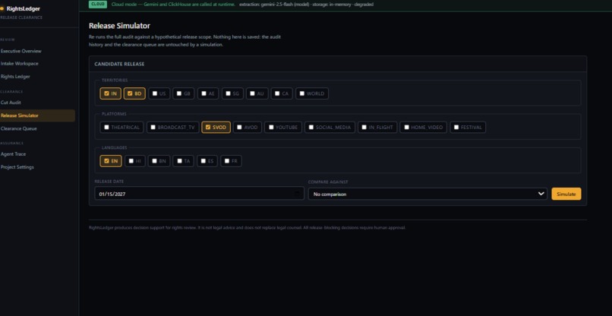Click the Cloud mode status message
This screenshot has width=612, height=316.
pyautogui.click(x=173, y=5)
